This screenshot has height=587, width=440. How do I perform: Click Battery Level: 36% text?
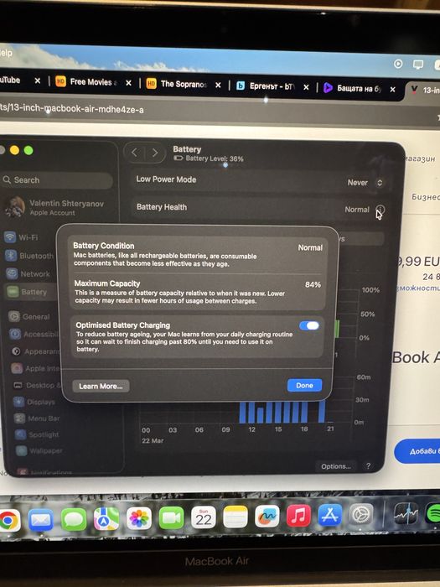coord(215,158)
